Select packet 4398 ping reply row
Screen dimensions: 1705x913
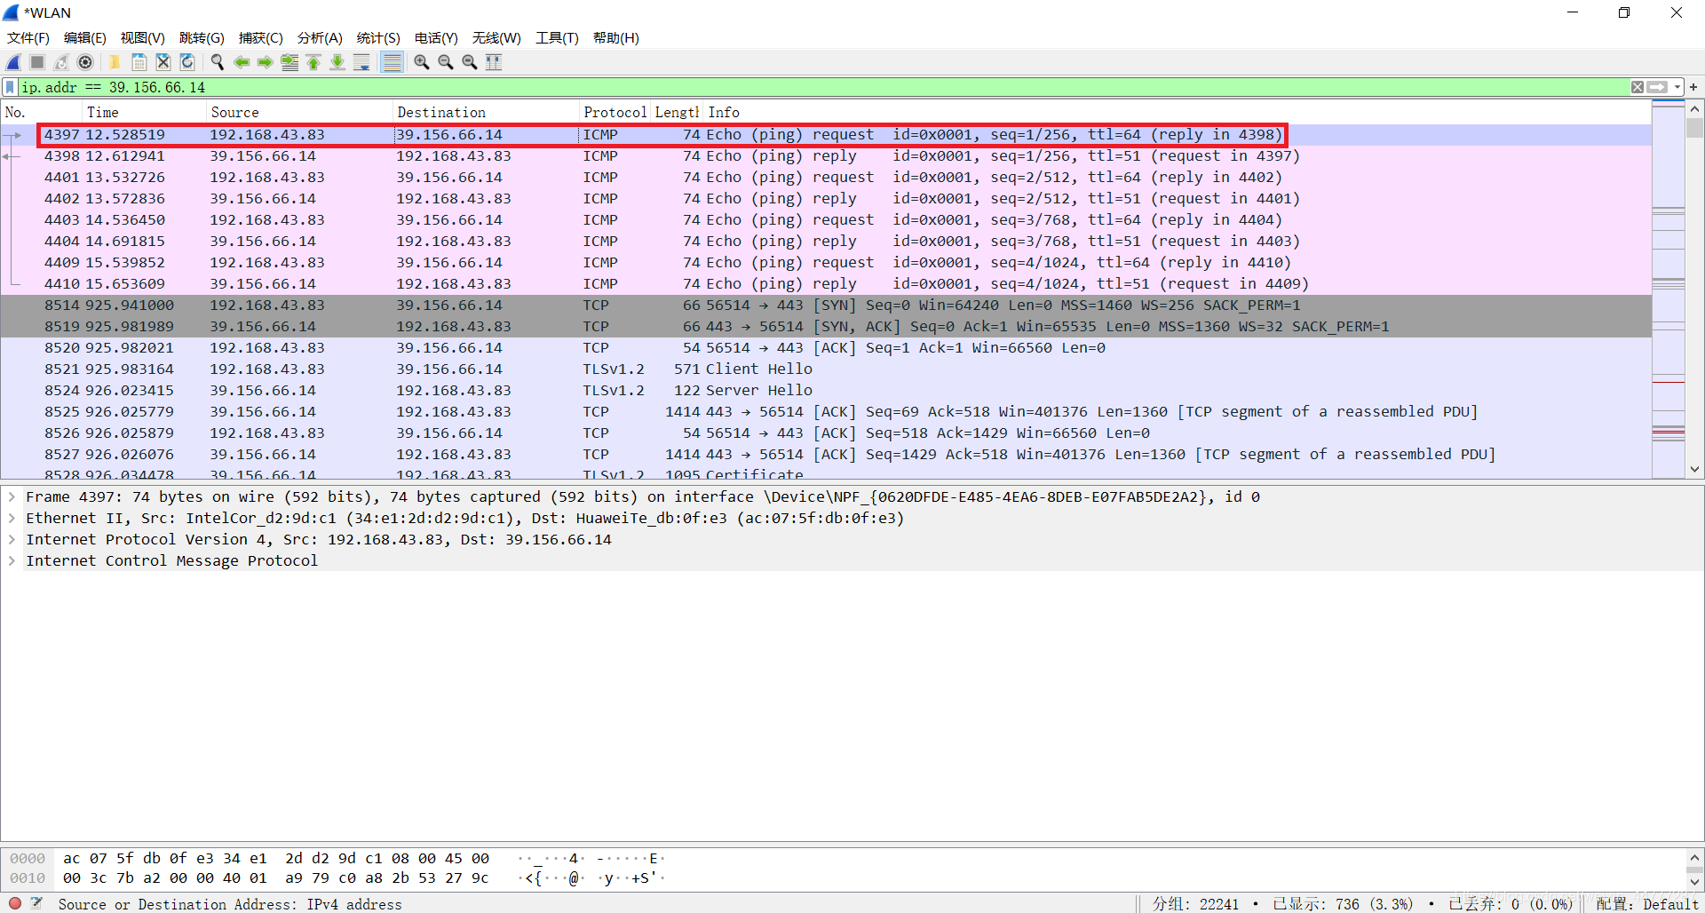826,156
